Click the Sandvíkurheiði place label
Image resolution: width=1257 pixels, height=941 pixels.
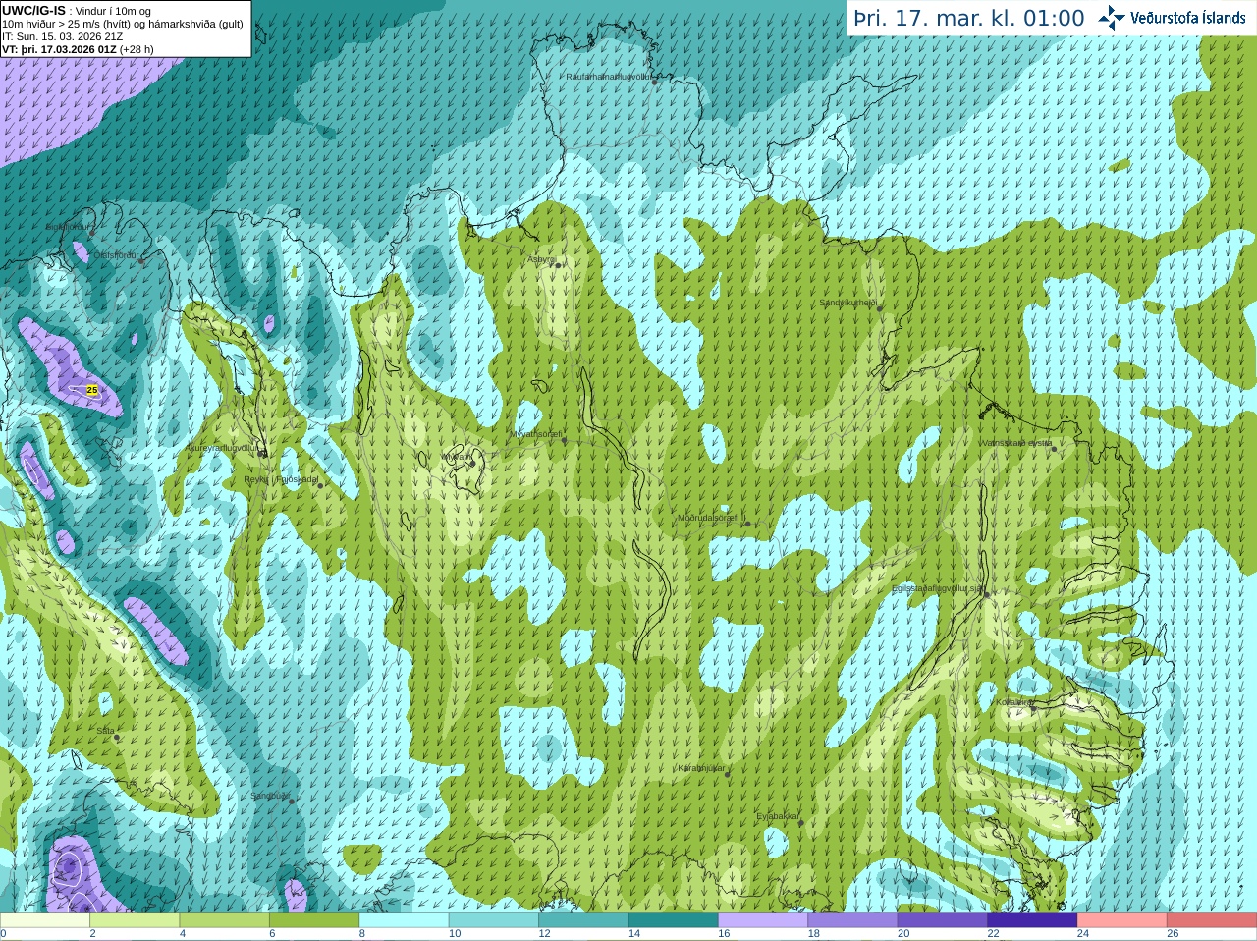[x=847, y=303]
